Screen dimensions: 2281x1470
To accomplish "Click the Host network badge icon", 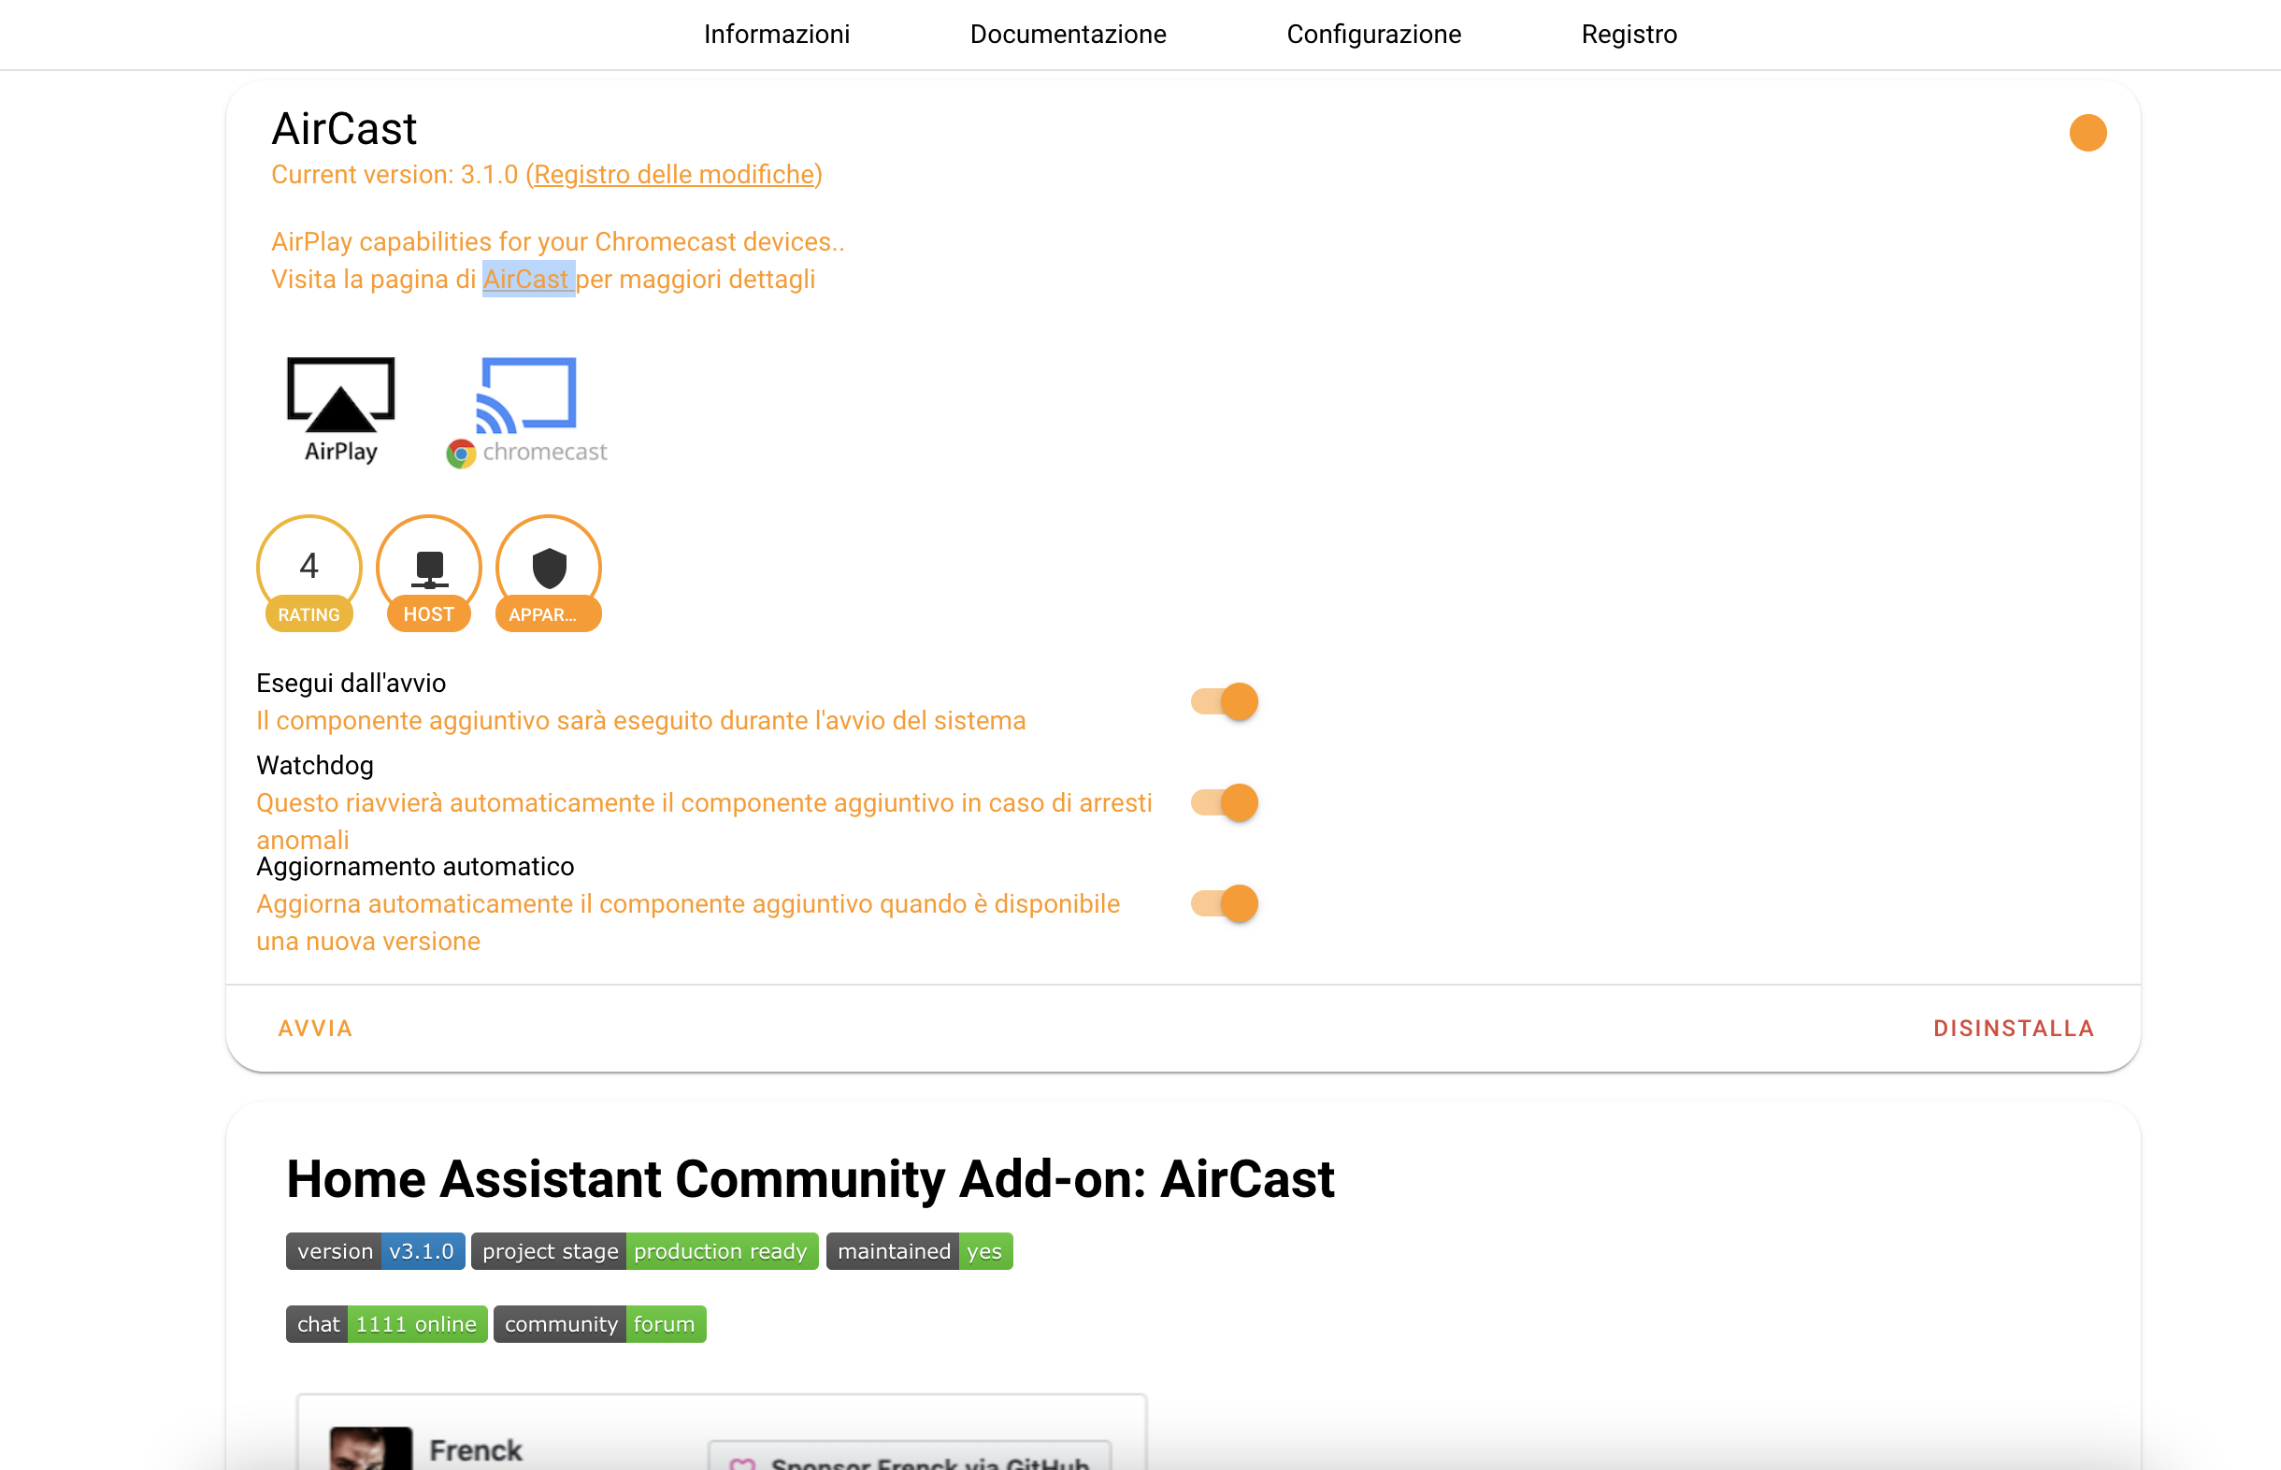I will pyautogui.click(x=428, y=571).
